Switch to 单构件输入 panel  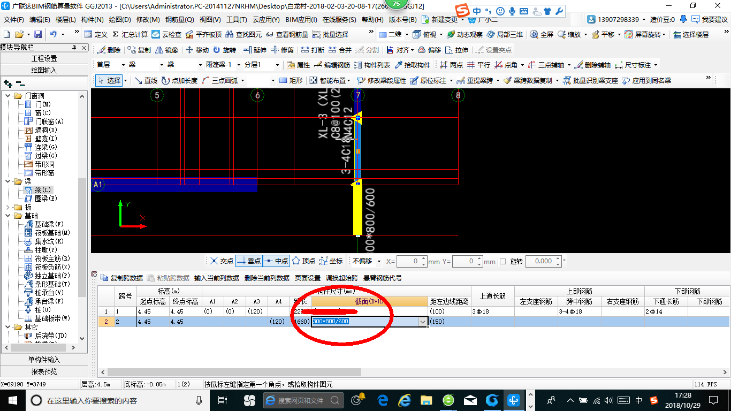[x=44, y=360]
